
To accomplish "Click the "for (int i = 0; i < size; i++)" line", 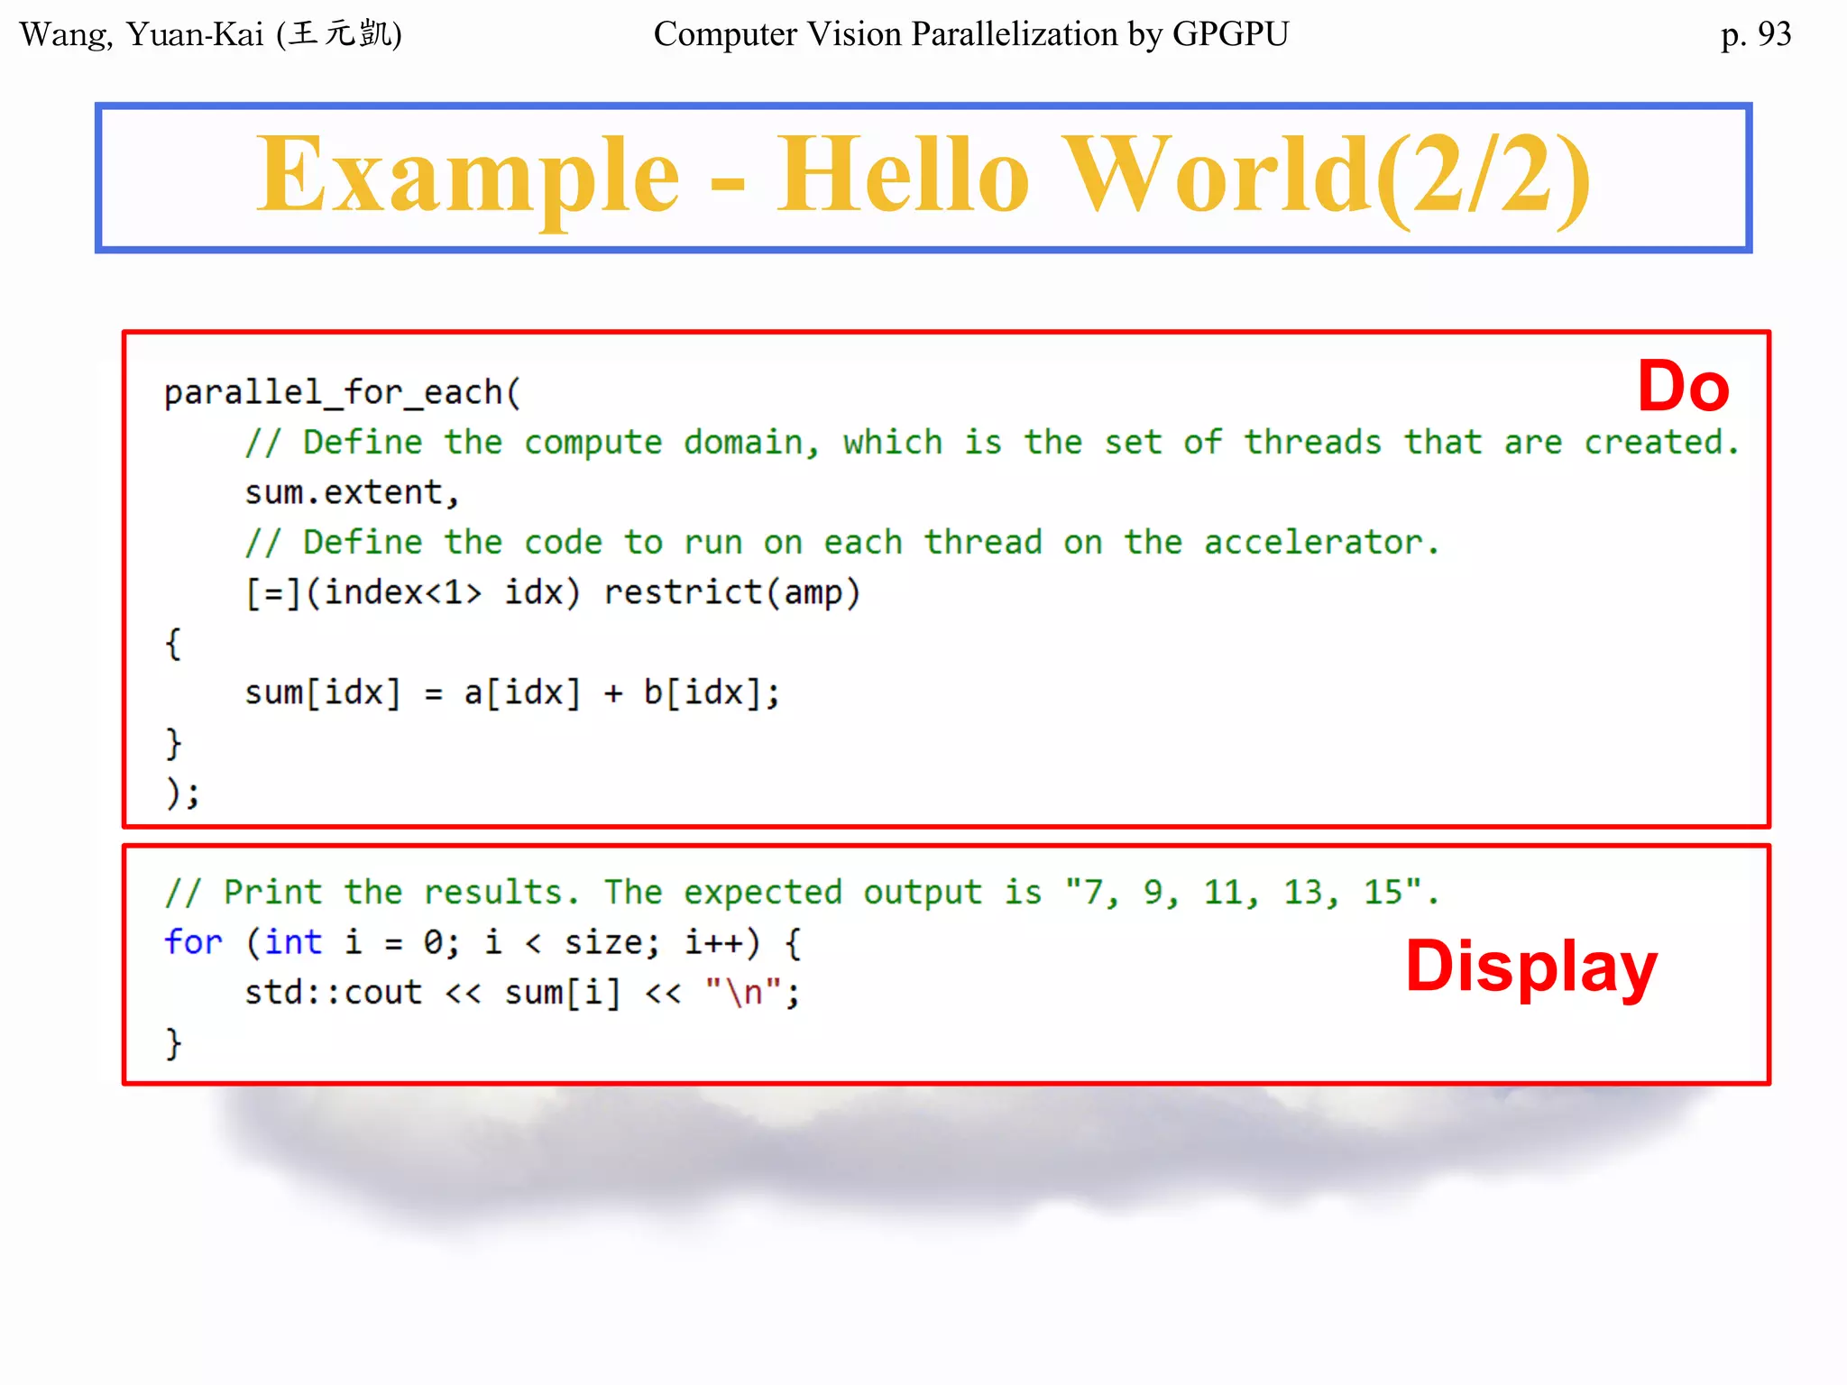I will (x=482, y=943).
